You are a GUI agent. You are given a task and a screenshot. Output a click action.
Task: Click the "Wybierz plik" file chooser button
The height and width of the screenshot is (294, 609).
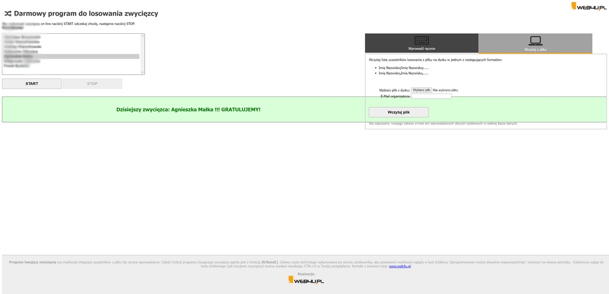(421, 90)
